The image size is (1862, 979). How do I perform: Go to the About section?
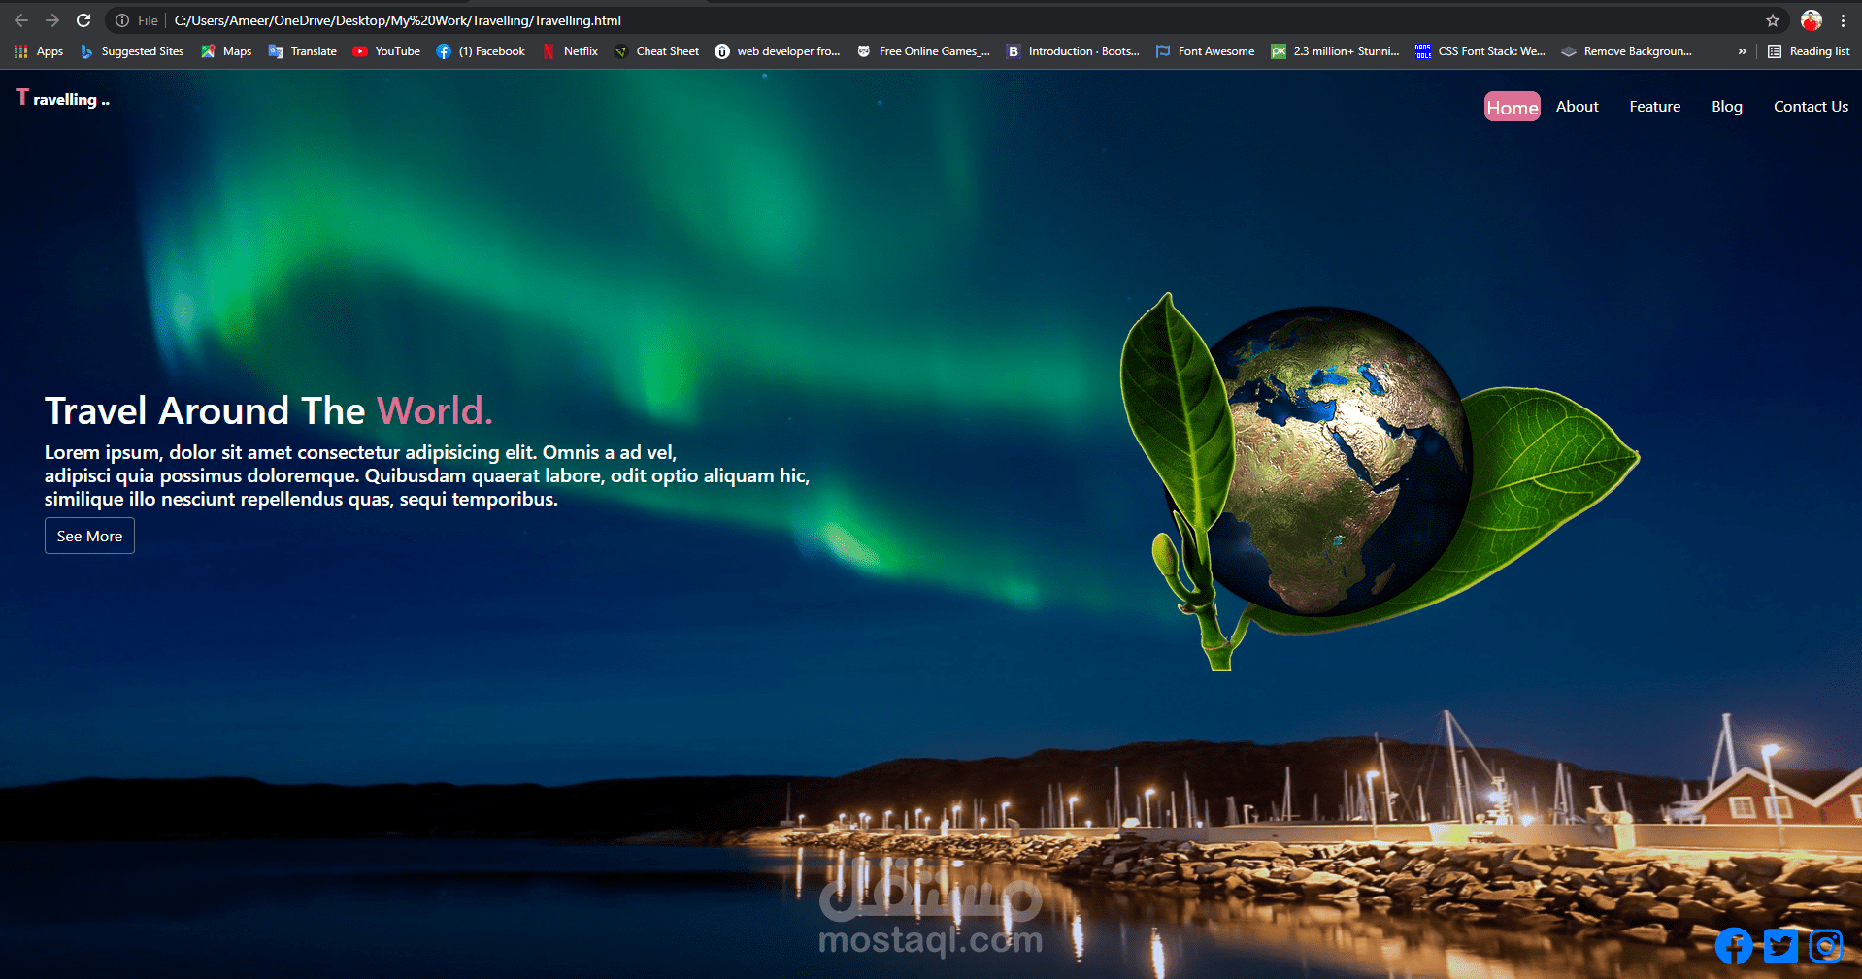[x=1577, y=107]
